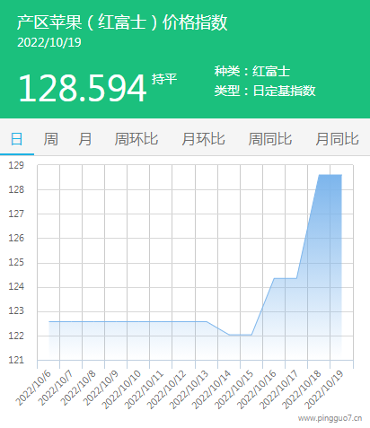Screen dimensions: 370x428
Task: Click the 产区苹果（红富士）价格指数 title
Action: [122, 22]
